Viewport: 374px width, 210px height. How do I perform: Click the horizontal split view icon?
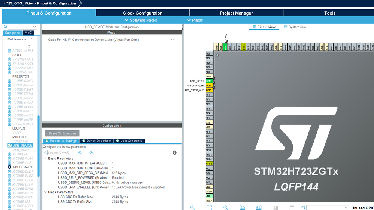tap(292, 208)
